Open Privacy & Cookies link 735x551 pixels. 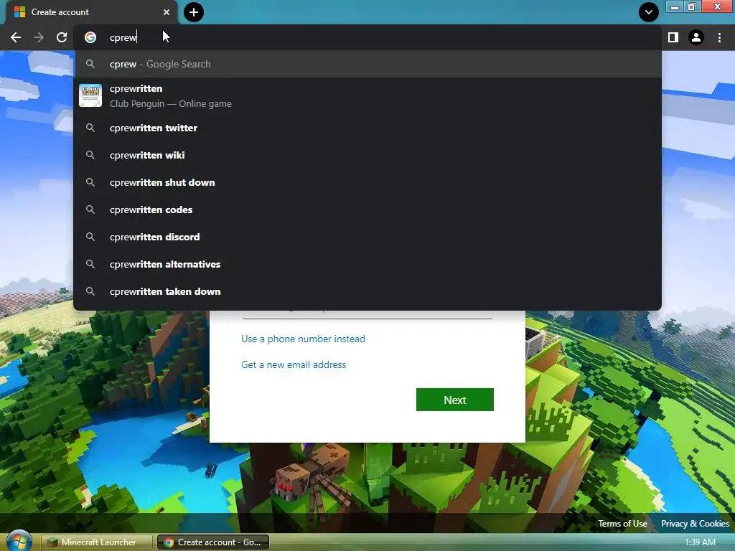pos(695,523)
